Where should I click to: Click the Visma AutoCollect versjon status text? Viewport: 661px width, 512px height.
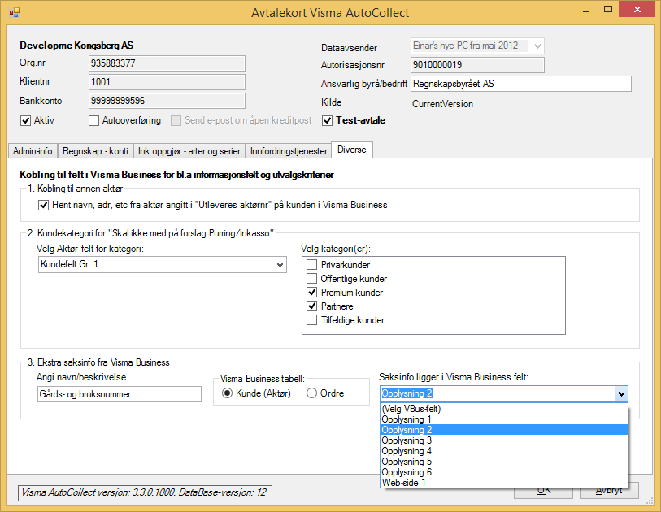coord(145,492)
